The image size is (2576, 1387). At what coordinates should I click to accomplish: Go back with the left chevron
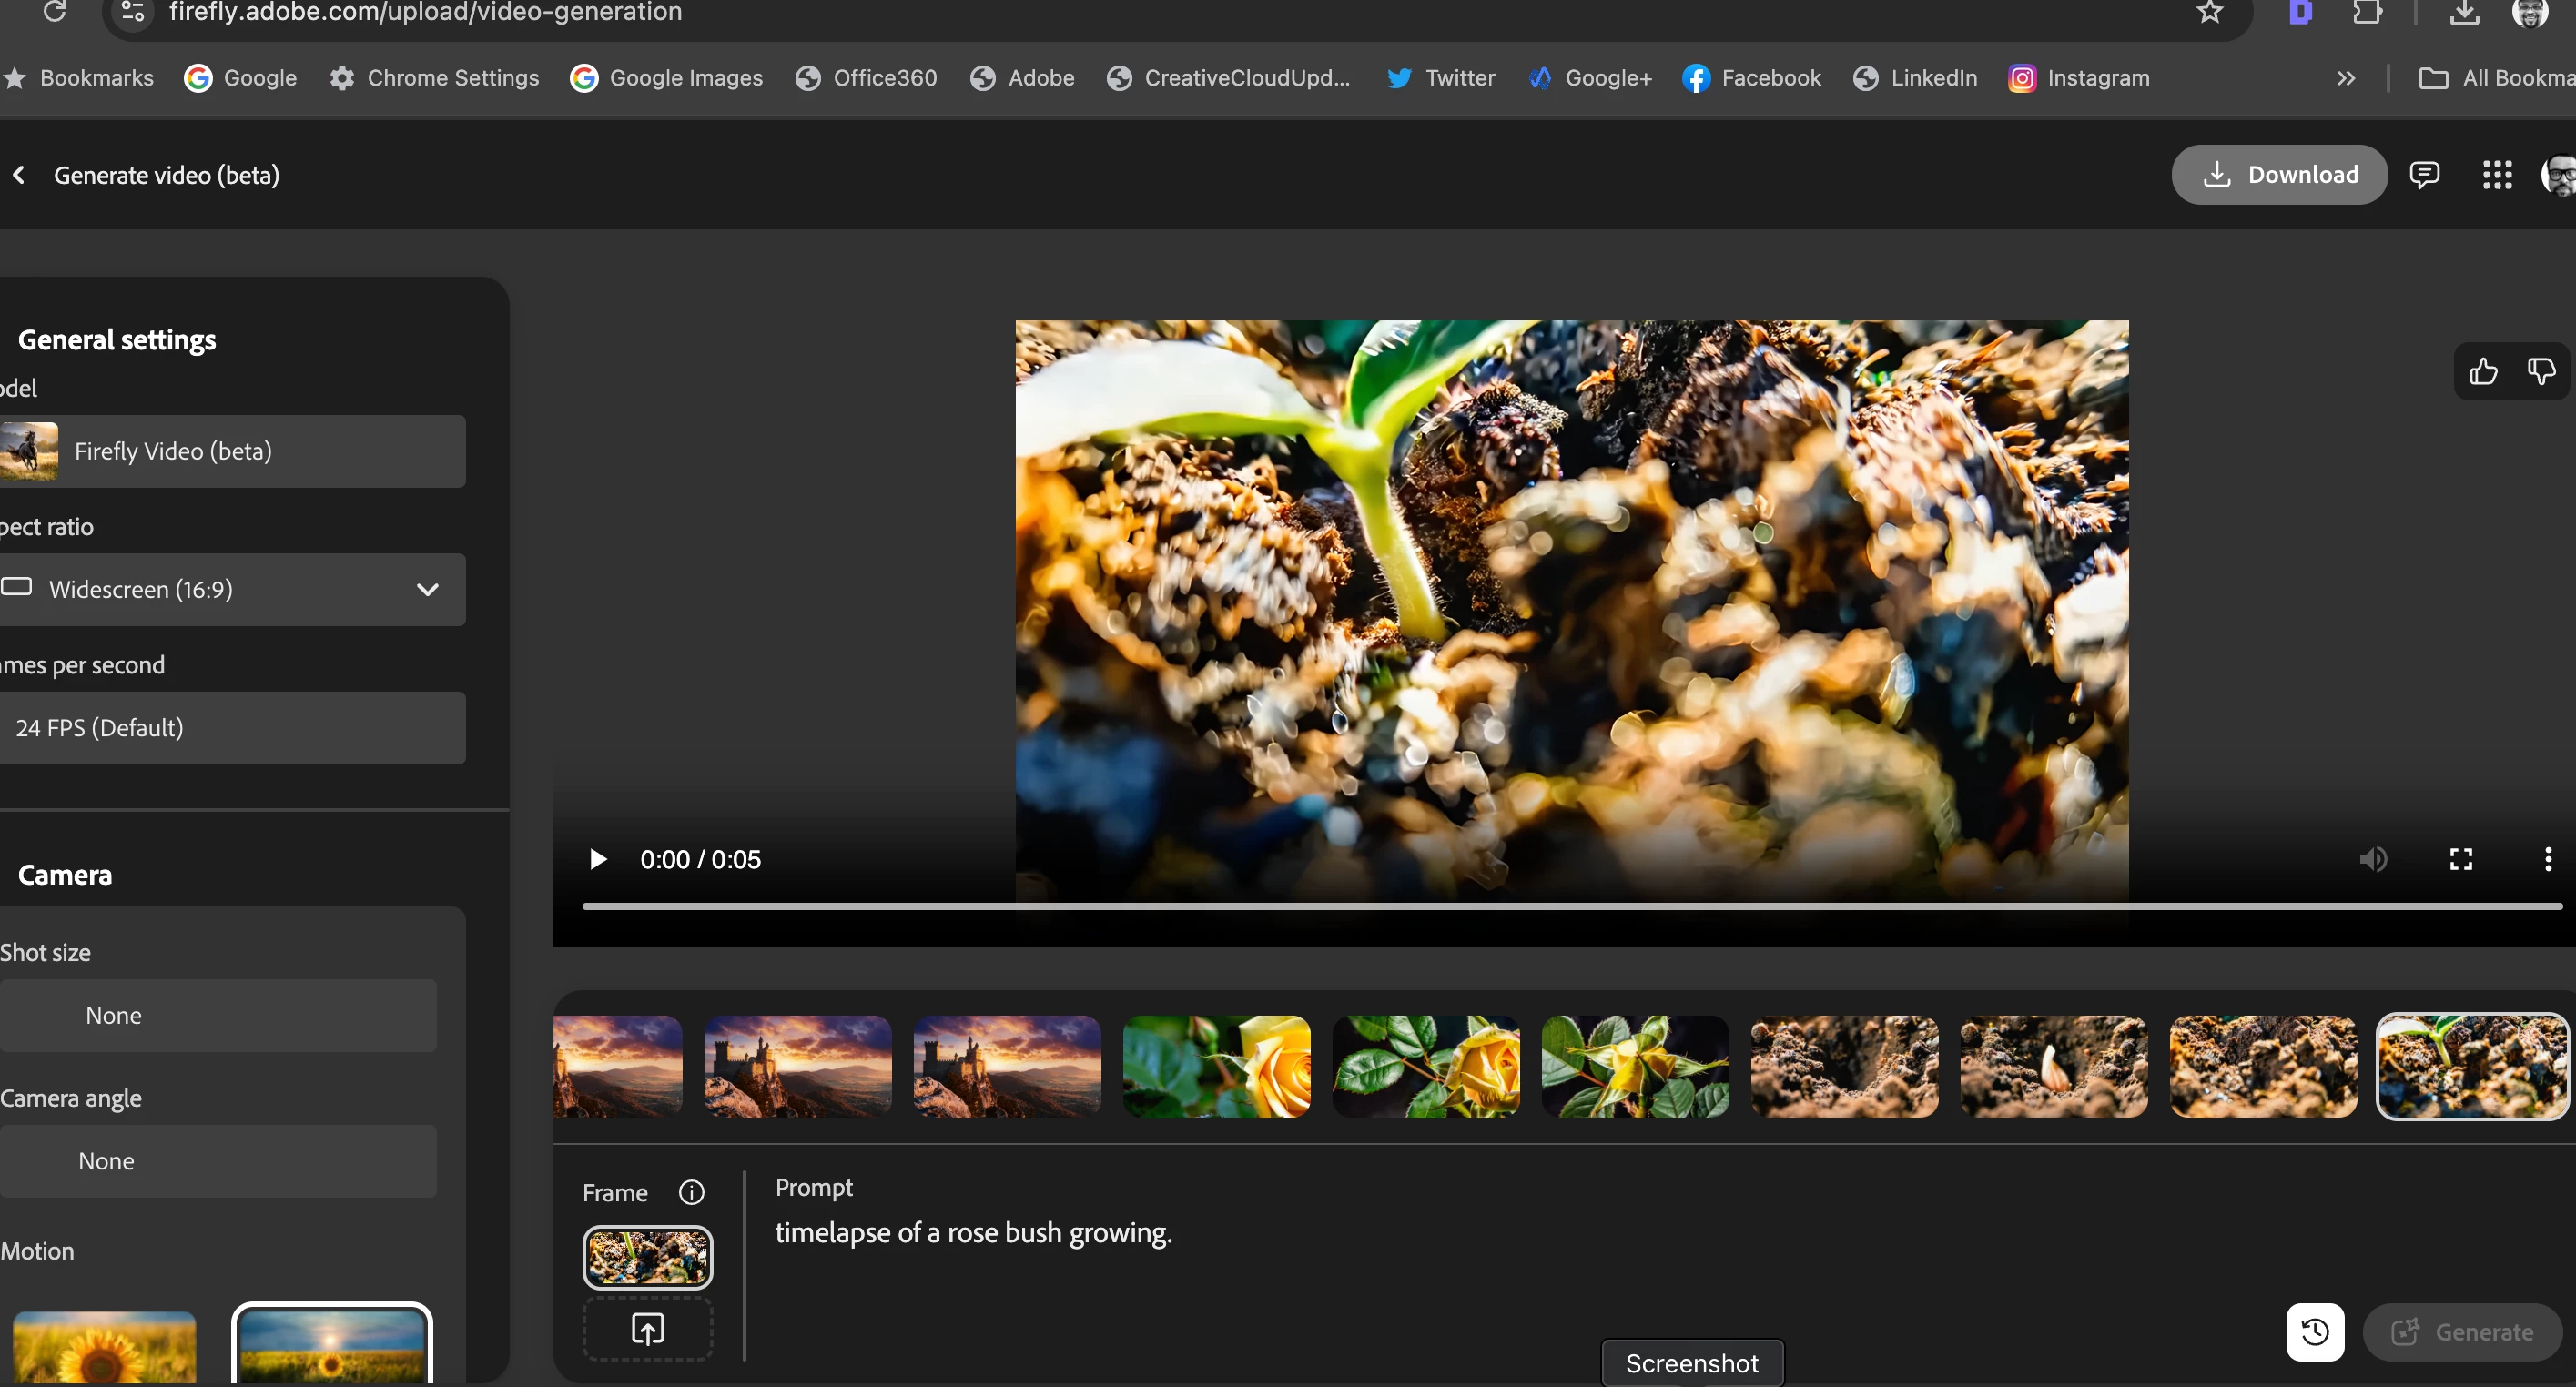[x=19, y=175]
